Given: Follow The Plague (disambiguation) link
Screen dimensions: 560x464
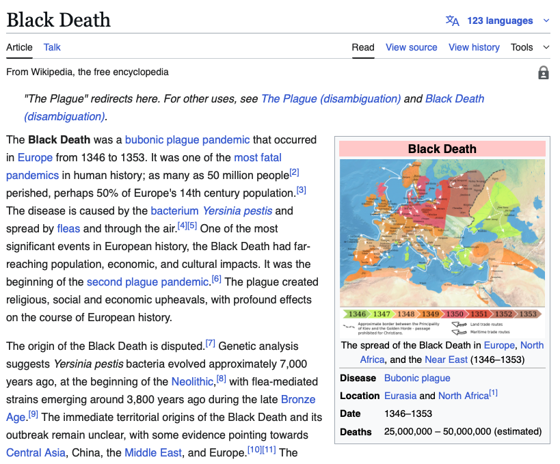Looking at the screenshot, I should (x=331, y=98).
